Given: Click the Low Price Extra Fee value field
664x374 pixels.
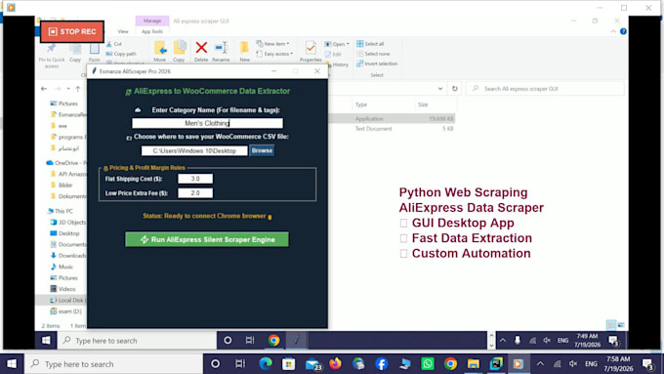Looking at the screenshot, I should (195, 193).
